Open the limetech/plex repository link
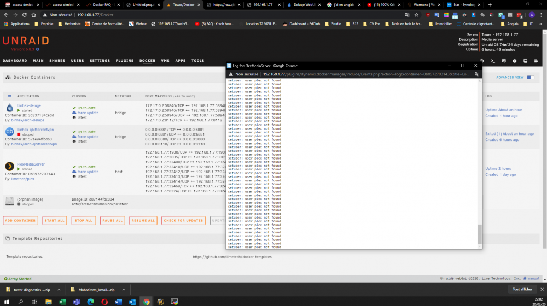 click(x=22, y=179)
